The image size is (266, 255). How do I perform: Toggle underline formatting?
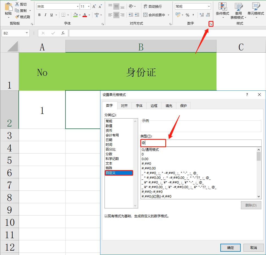click(52, 15)
